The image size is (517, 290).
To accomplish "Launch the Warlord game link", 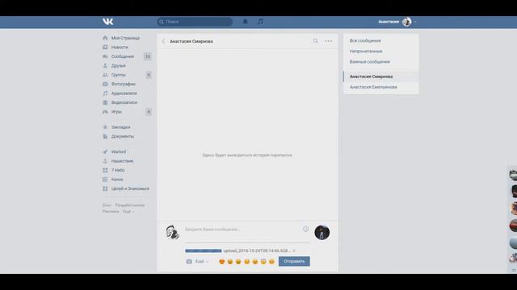I will coord(119,152).
